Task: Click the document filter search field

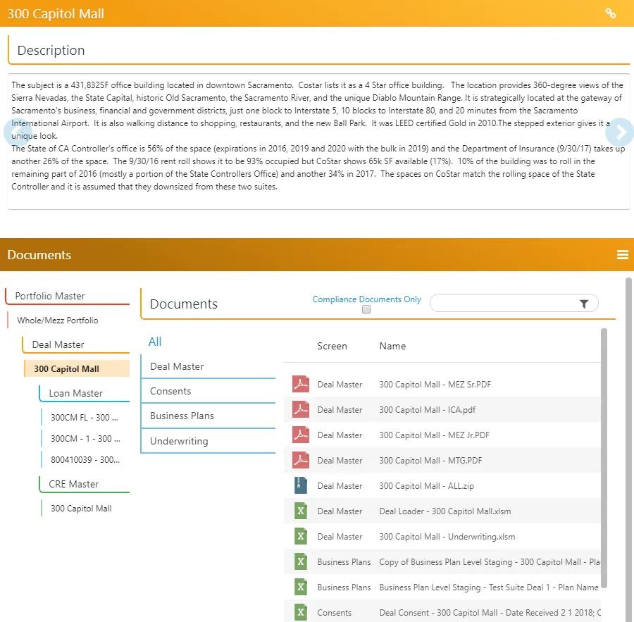Action: (505, 304)
